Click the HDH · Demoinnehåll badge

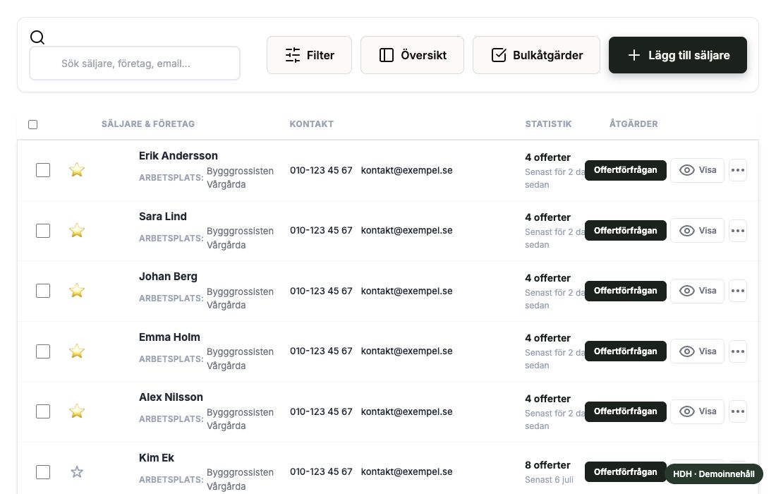(714, 474)
